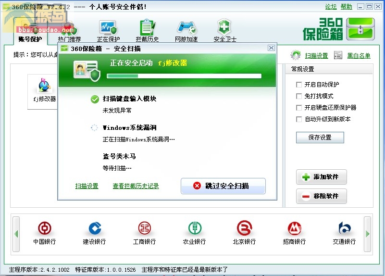
Task: Close the 安全扫描 dialog
Action: tap(271, 48)
